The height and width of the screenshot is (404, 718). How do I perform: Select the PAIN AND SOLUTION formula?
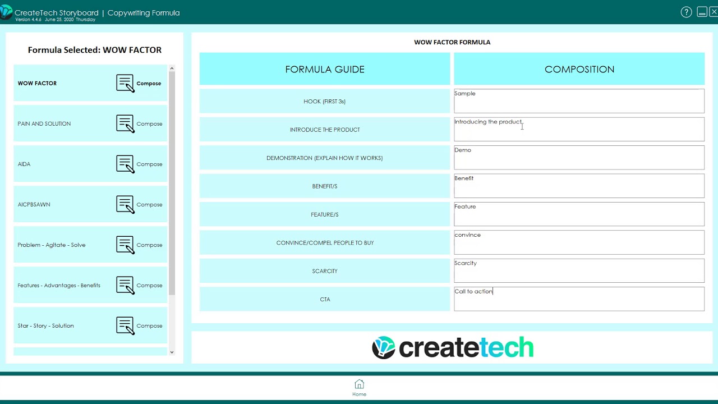coord(90,123)
